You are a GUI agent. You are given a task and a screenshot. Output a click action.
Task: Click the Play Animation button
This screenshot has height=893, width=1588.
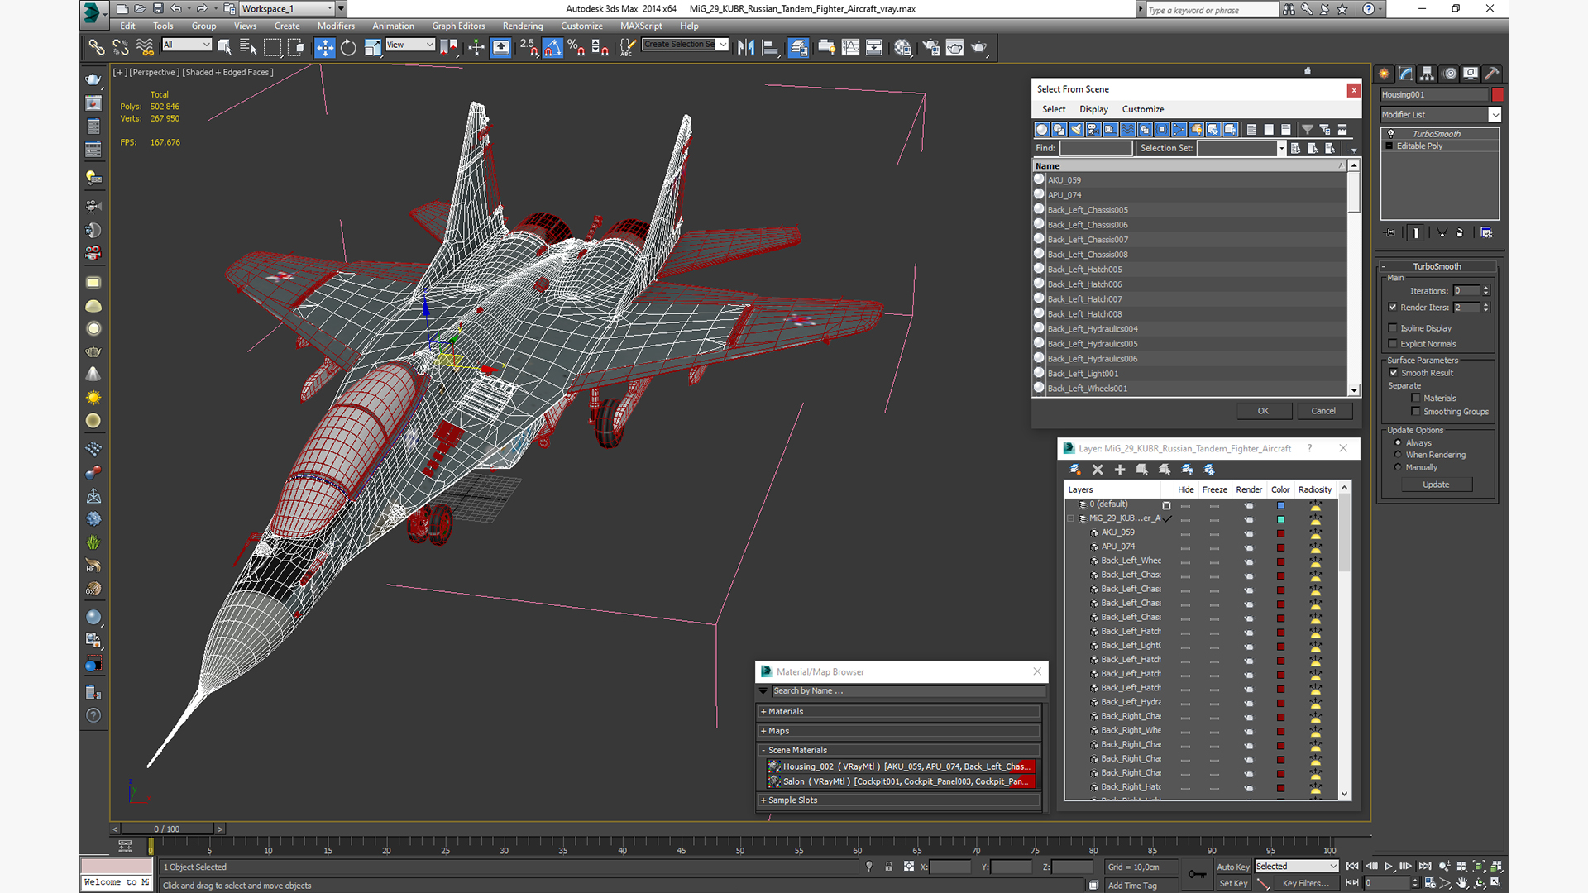[1389, 866]
